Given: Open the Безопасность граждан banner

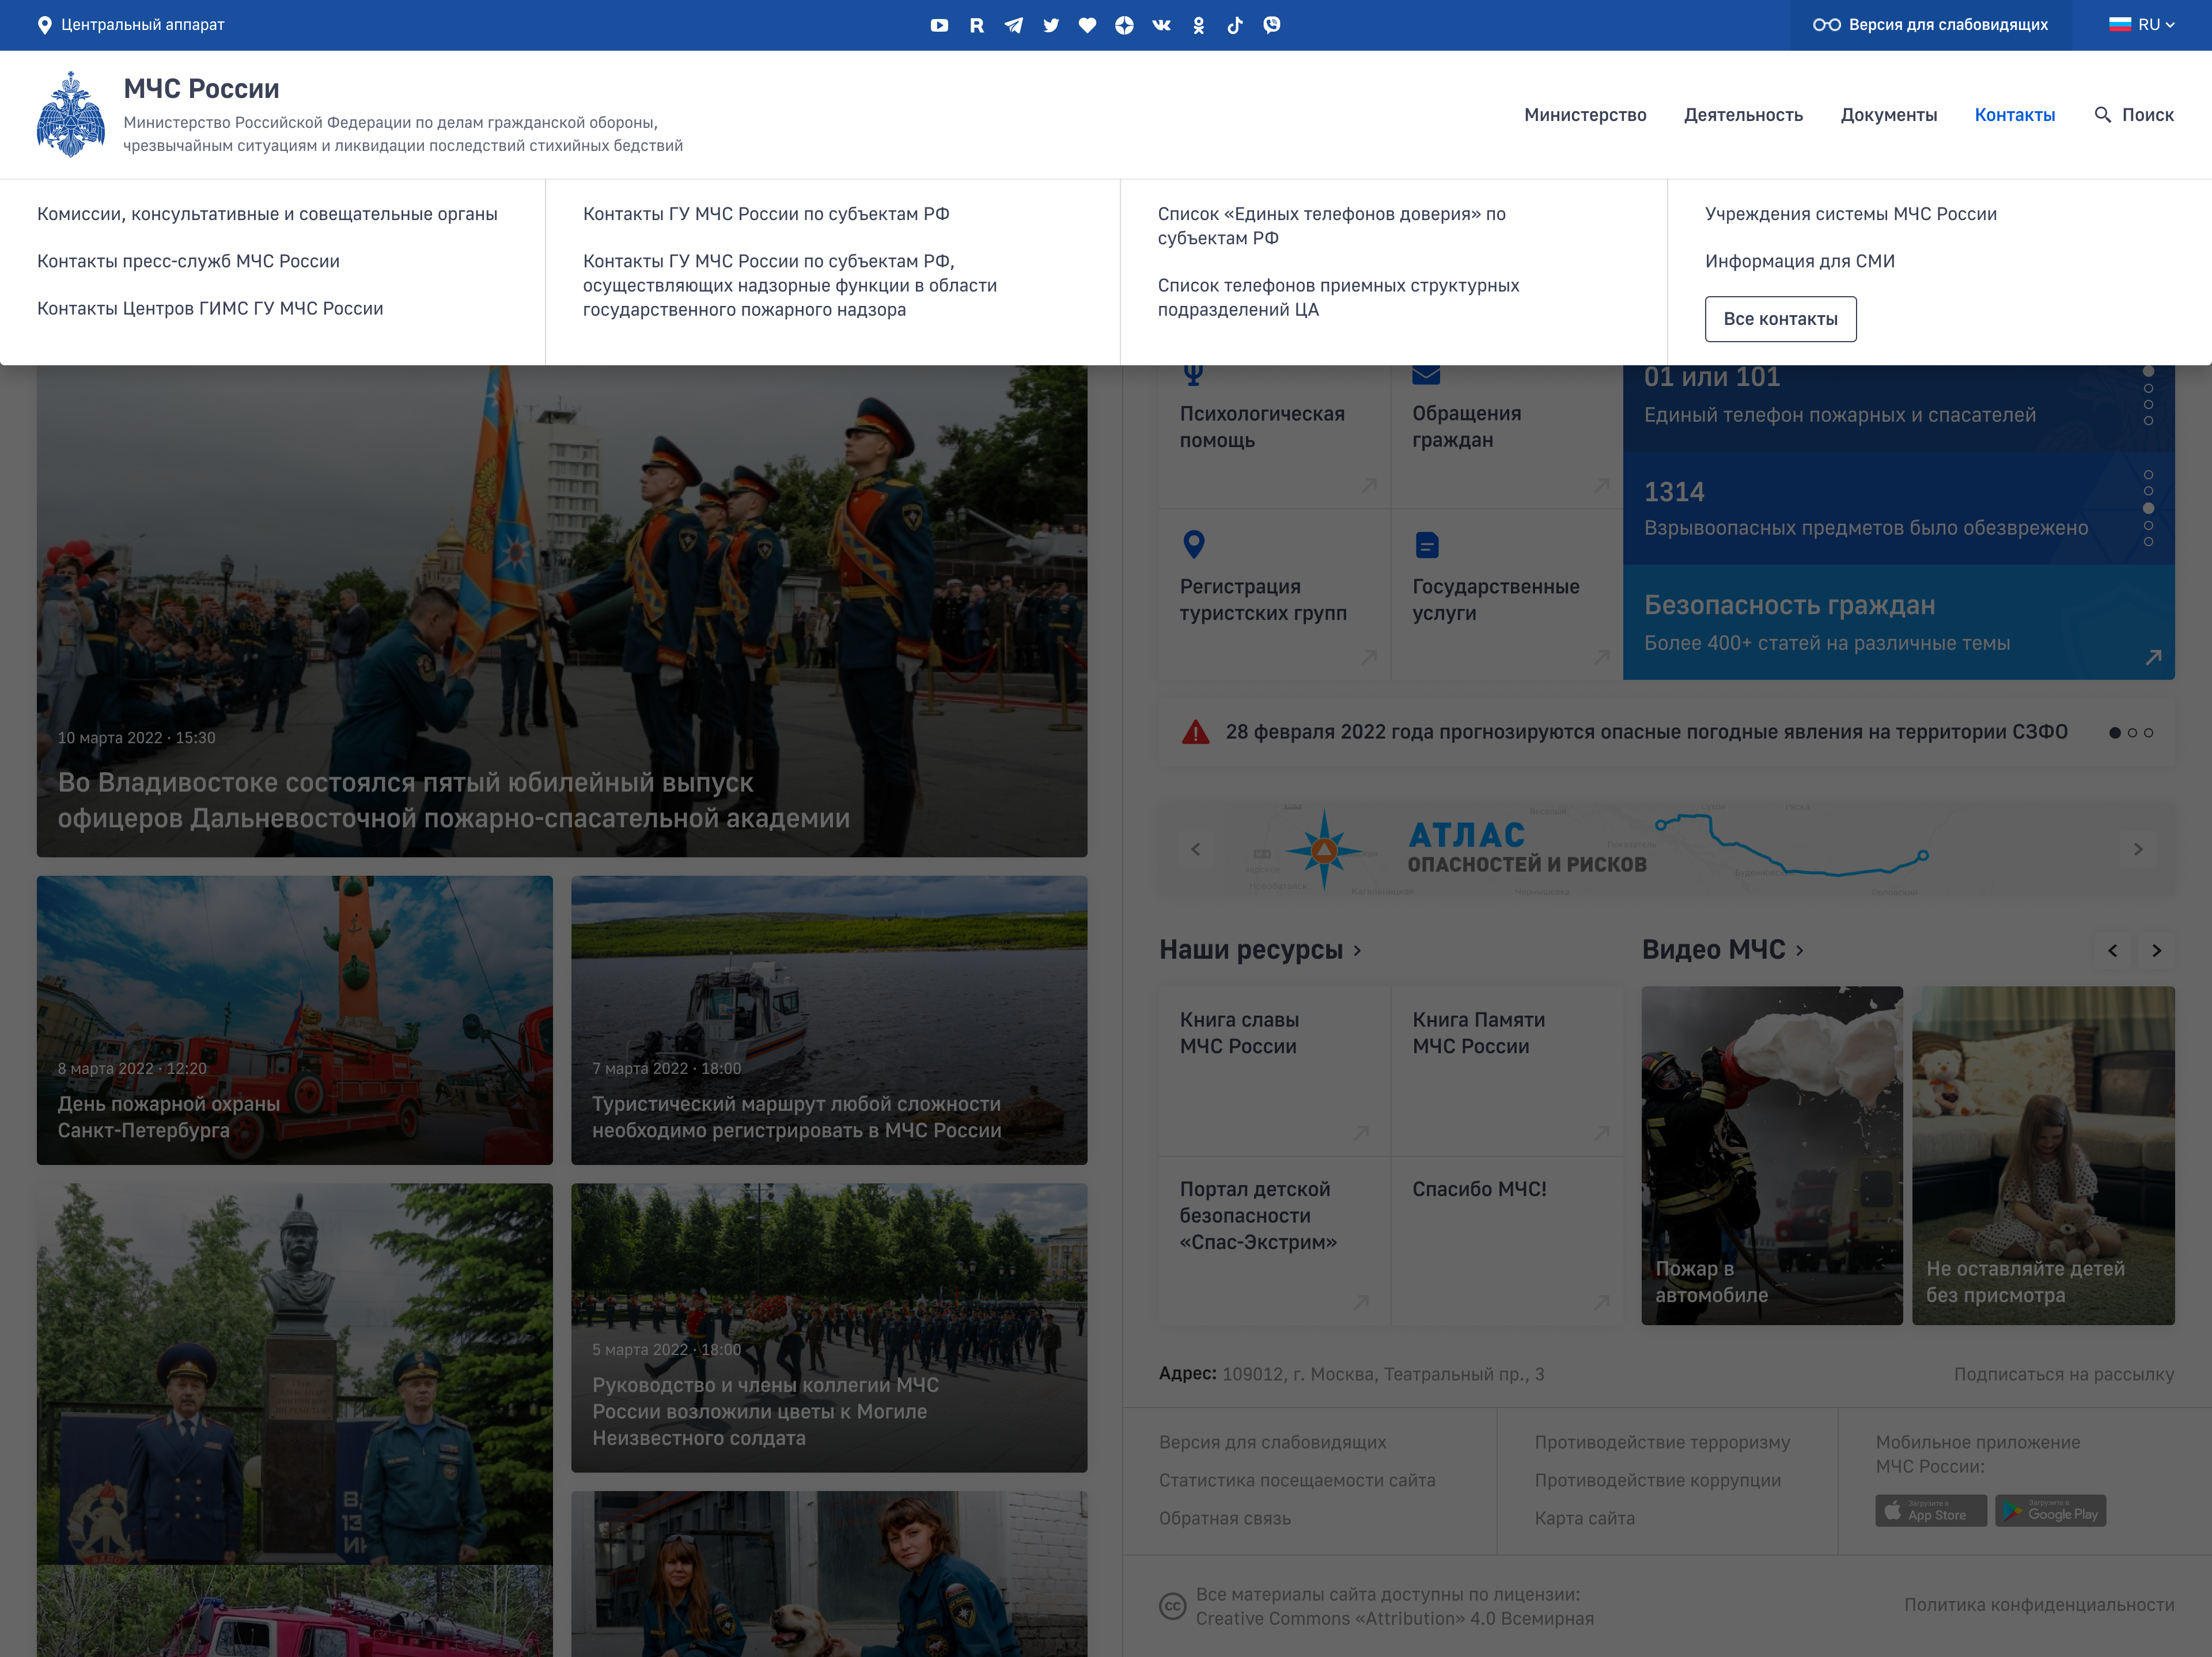Looking at the screenshot, I should tap(1898, 622).
